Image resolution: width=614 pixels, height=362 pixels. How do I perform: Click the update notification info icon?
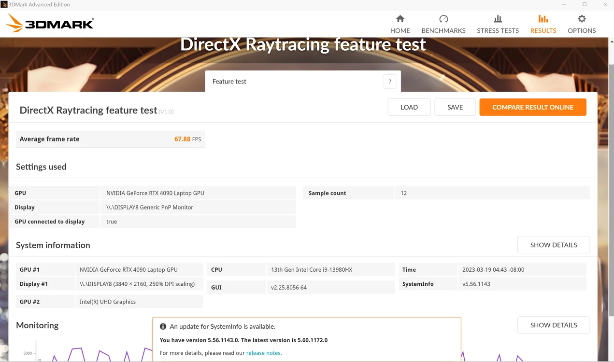pos(163,327)
